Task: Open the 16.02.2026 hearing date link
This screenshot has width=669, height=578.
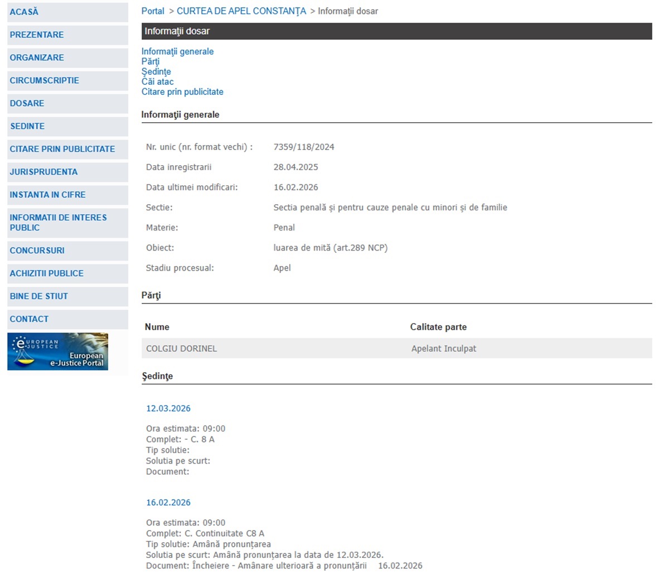Action: (168, 503)
